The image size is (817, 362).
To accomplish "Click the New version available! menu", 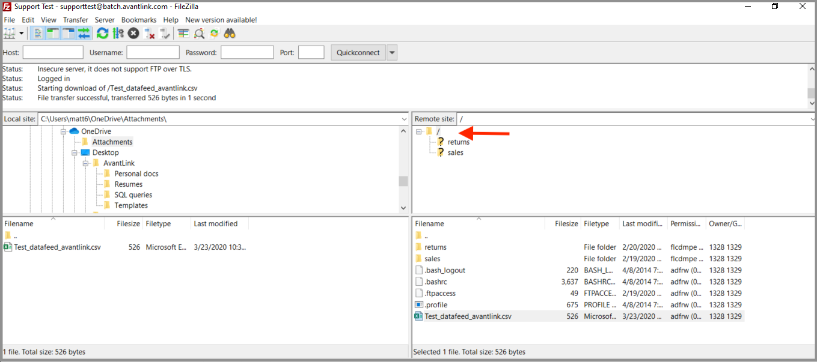I will 221,20.
